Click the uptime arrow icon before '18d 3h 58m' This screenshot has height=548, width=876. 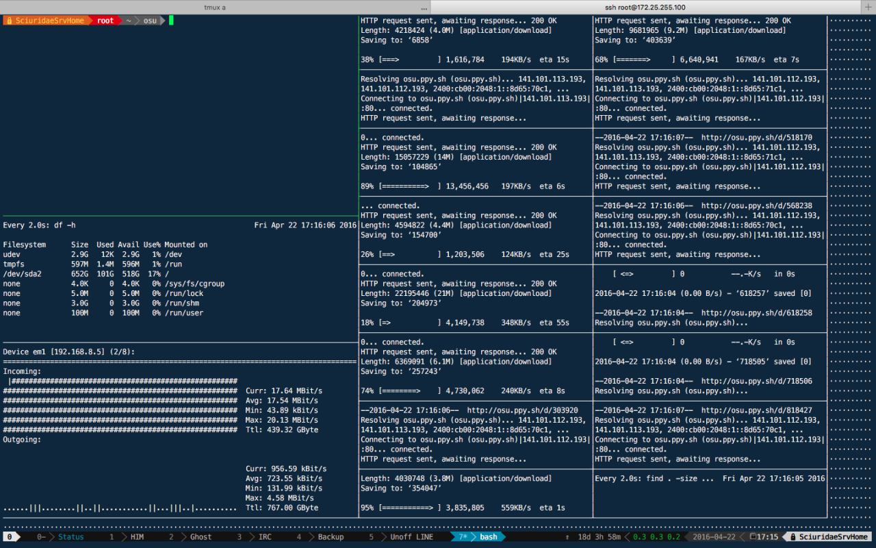[x=567, y=537]
